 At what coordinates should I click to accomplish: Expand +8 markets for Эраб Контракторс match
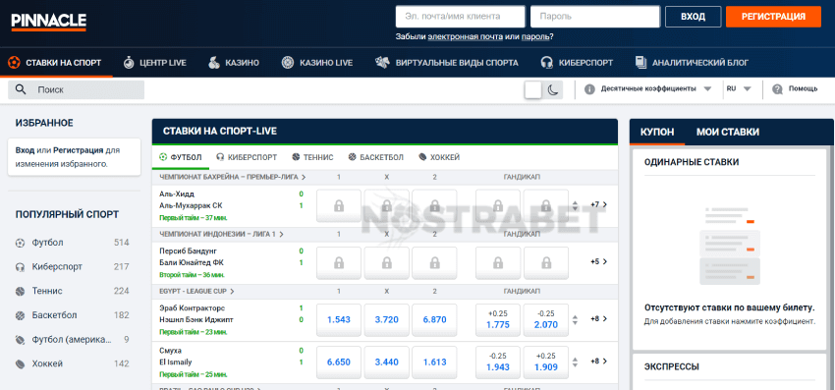(x=598, y=319)
